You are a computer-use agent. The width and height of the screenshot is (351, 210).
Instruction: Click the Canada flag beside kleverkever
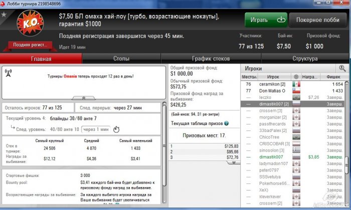(296, 197)
